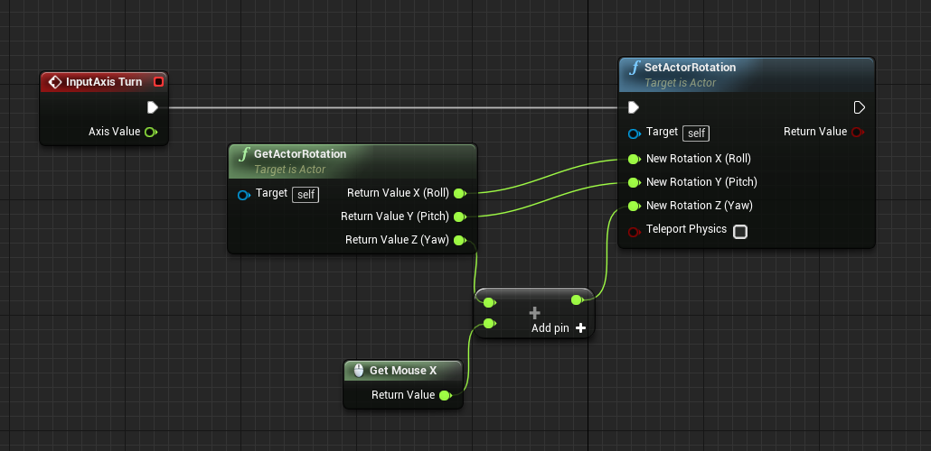Click the self box on SetActorRotation Target
This screenshot has height=451, width=931.
[x=696, y=133]
